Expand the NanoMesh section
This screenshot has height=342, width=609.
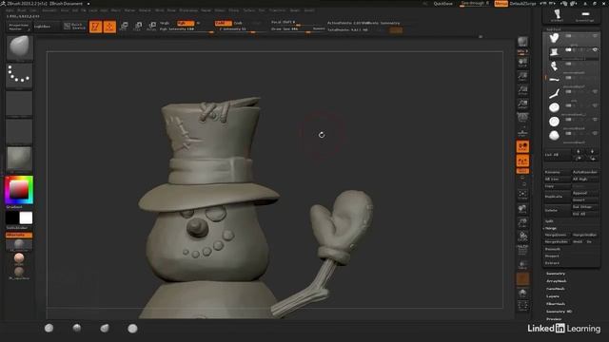point(556,289)
